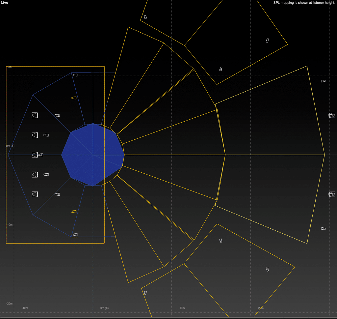Image resolution: width=337 pixels, height=319 pixels.
Task: Pick the white speaker at the blue zone's top corner
Action: point(75,75)
